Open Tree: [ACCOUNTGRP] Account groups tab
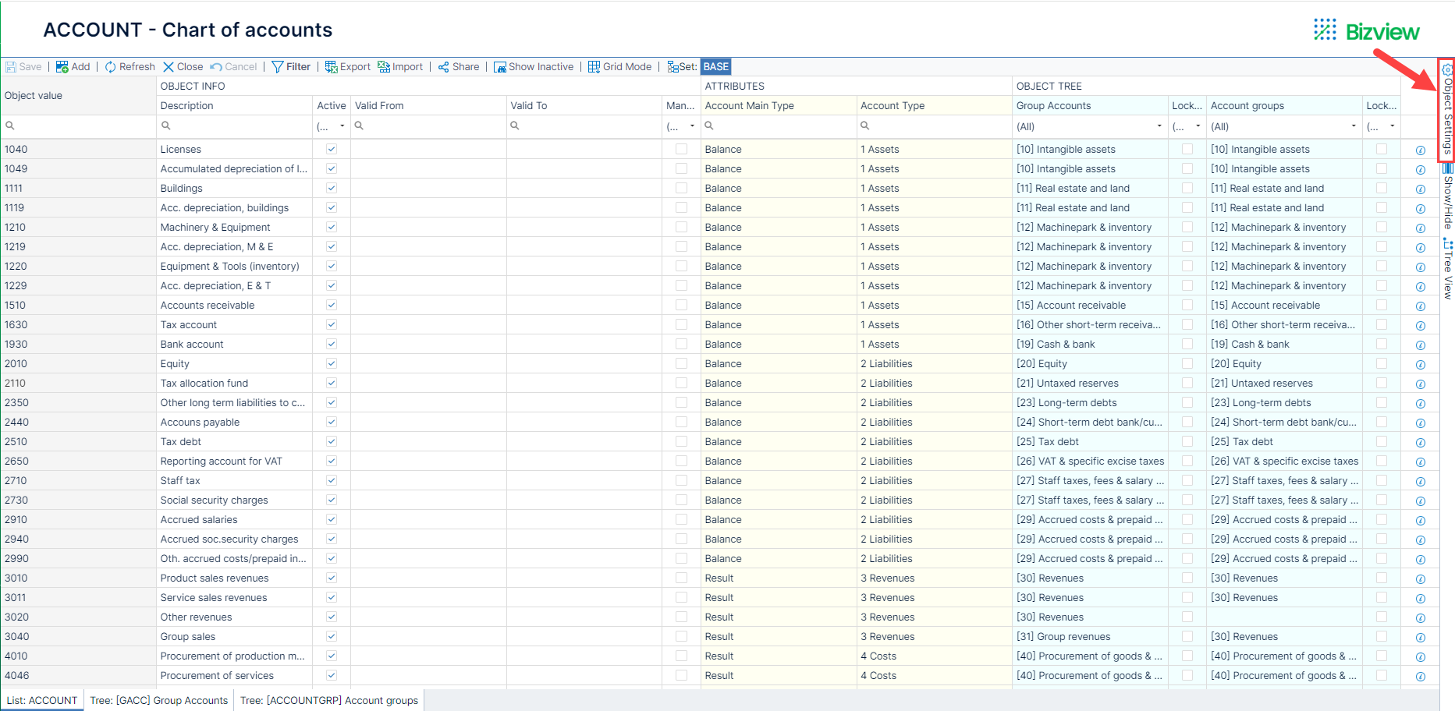 328,700
